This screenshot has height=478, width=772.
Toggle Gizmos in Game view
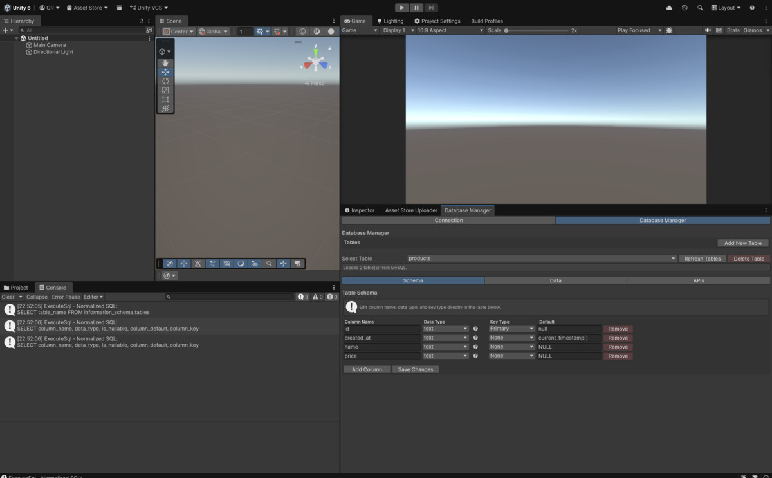[752, 30]
